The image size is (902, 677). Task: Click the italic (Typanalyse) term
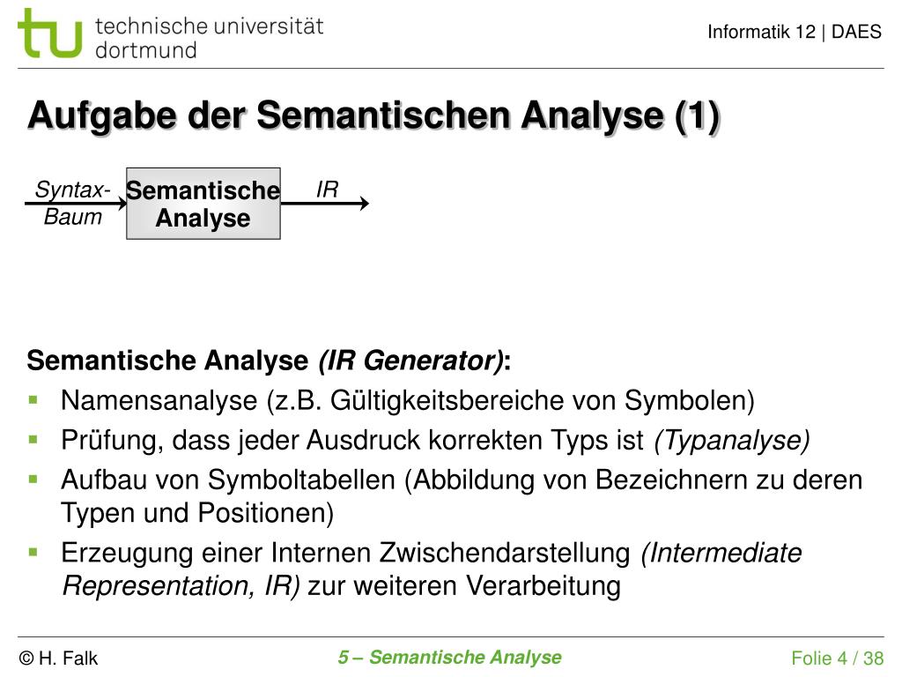[732, 441]
